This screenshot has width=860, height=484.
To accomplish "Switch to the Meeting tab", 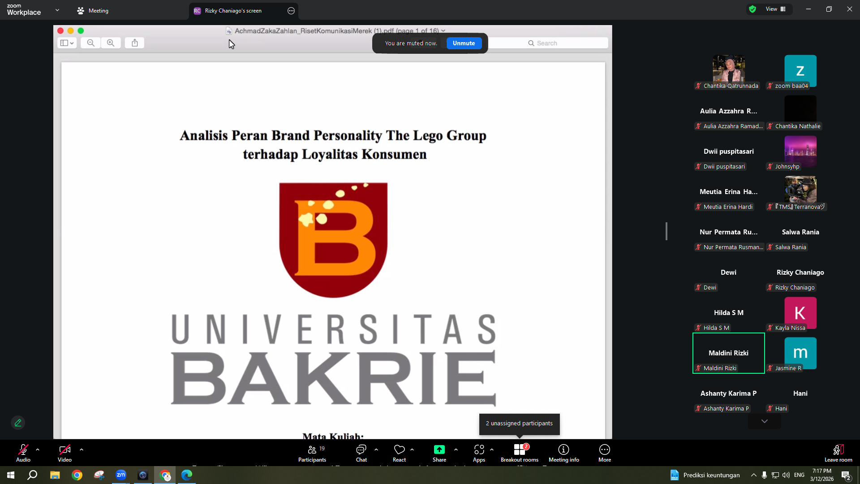I will coord(93,11).
